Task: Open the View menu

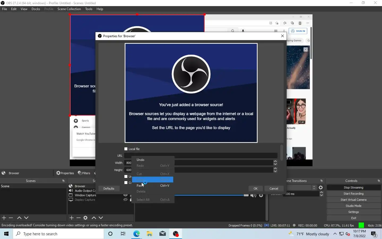Action: coord(24,9)
